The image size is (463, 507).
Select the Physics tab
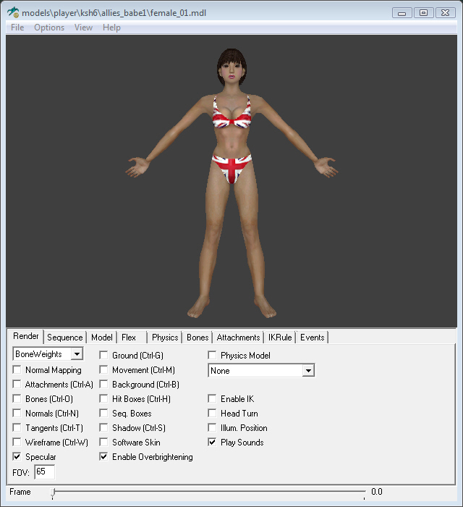(165, 338)
